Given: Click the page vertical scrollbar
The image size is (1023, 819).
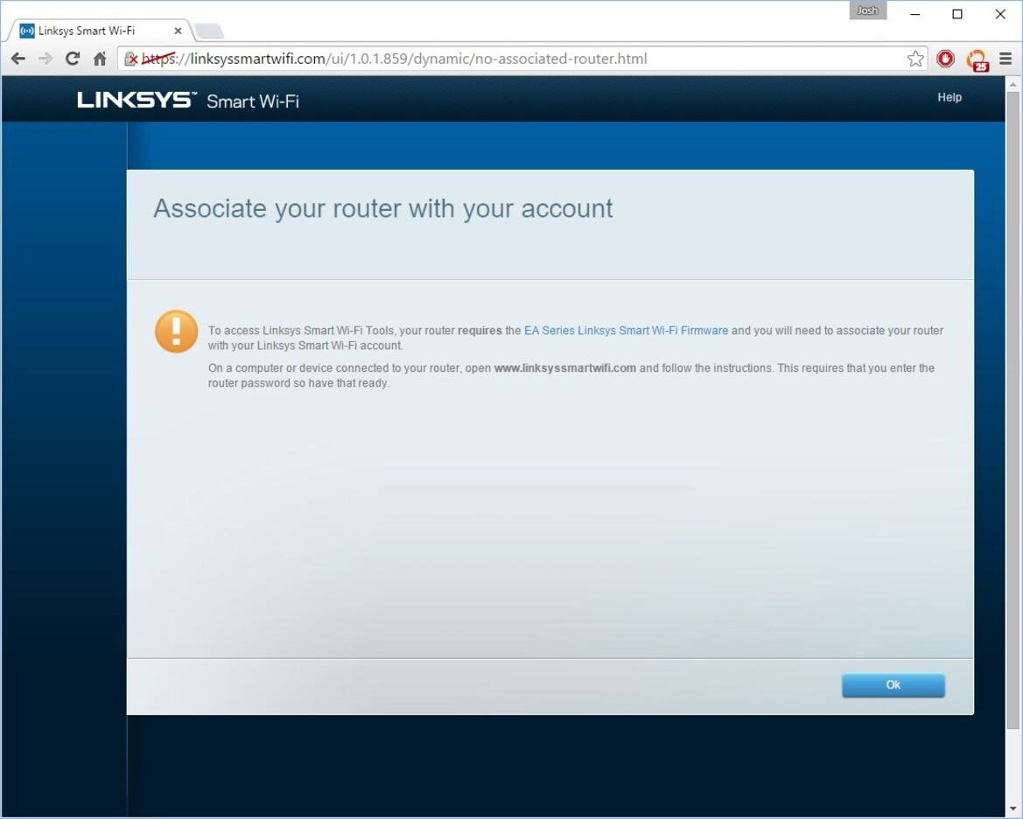Looking at the screenshot, I should click(x=1012, y=411).
